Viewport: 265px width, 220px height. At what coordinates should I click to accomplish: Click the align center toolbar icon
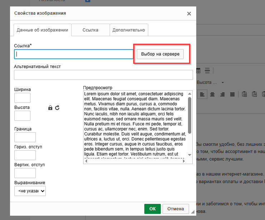coord(212,94)
